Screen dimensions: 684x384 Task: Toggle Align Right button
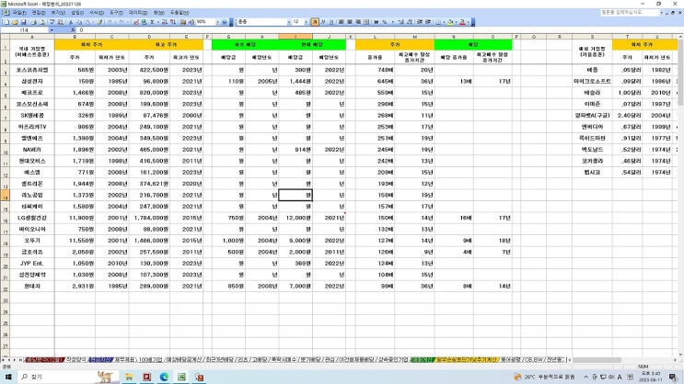click(x=358, y=22)
